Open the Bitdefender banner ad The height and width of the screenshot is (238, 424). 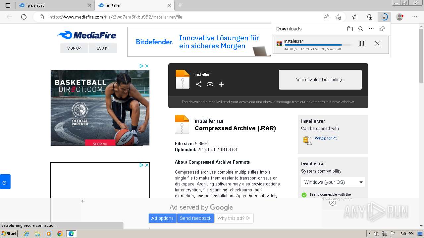199,42
